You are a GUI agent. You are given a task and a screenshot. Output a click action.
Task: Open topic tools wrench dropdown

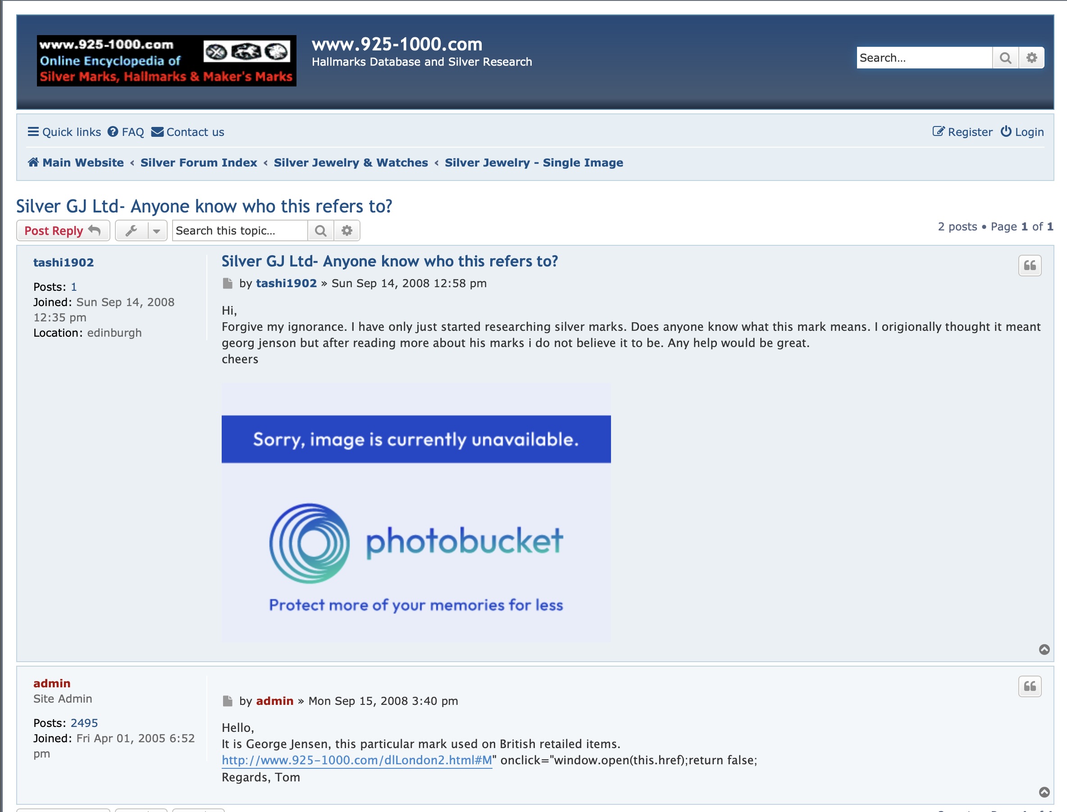pos(132,231)
